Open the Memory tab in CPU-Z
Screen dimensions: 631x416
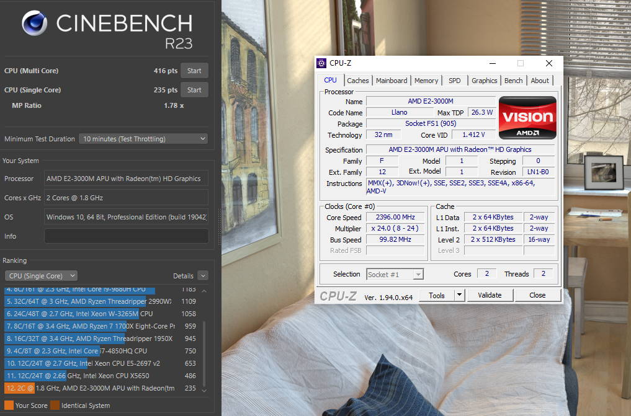tap(426, 81)
